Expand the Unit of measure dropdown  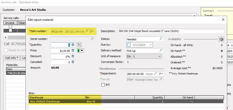tap(159, 56)
